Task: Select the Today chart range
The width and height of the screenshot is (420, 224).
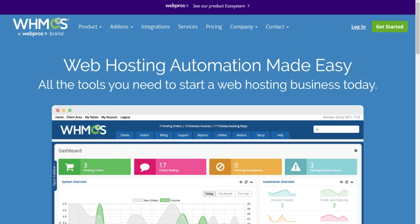Action: point(209,194)
